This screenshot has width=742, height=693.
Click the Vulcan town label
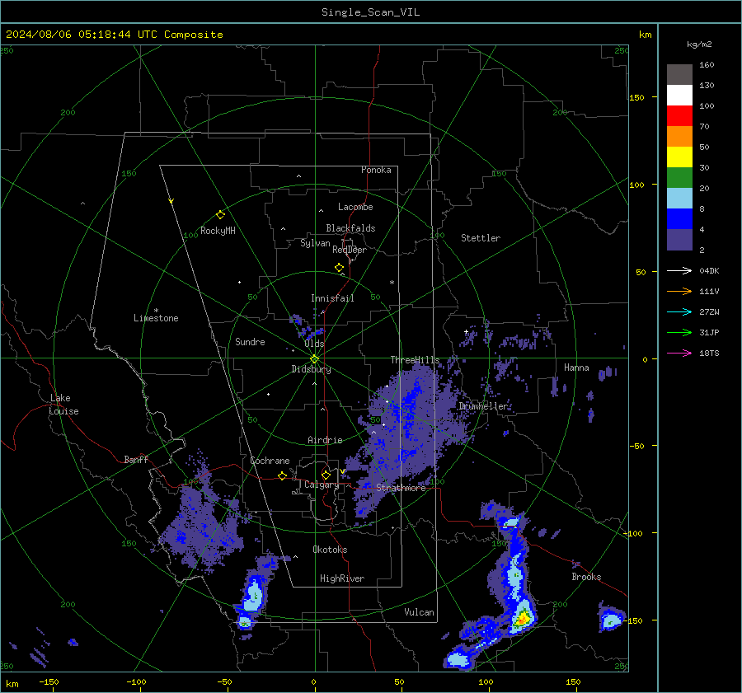[419, 612]
